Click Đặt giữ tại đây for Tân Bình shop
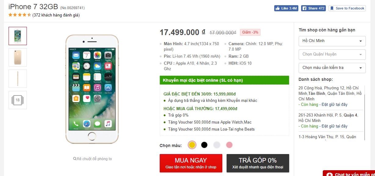This screenshot has height=176, width=375. 334,105
